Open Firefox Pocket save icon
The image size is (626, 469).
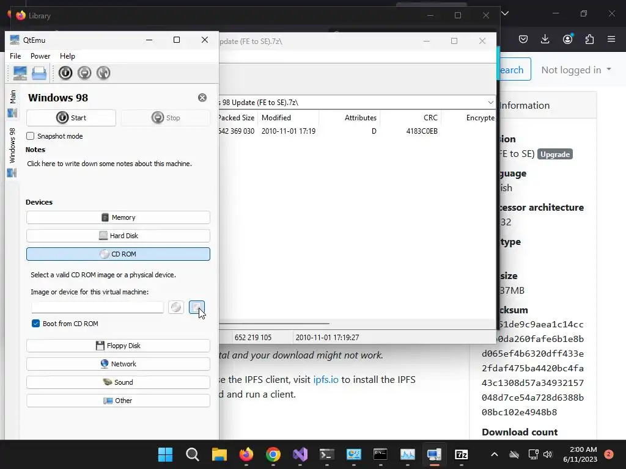tap(523, 39)
